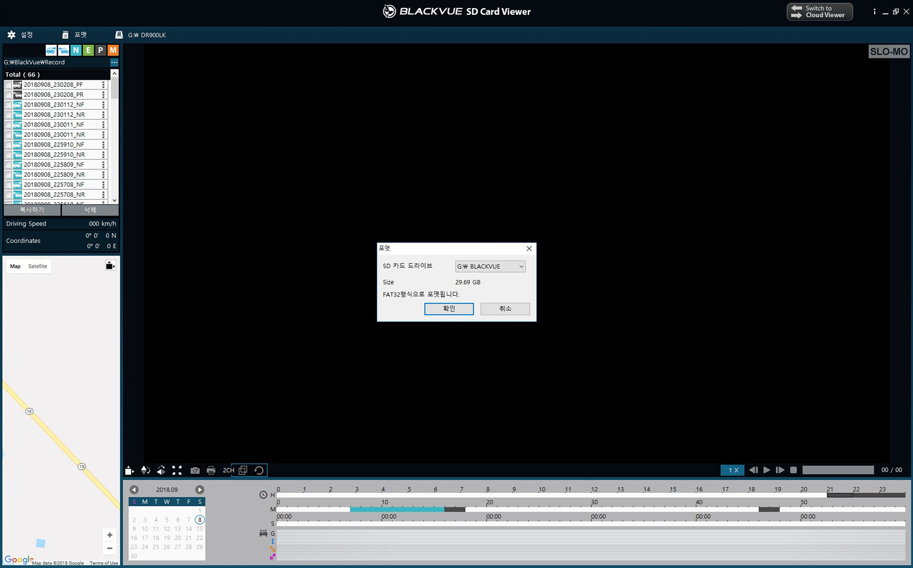
Task: Filter list by rear camera car icon
Action: pos(63,50)
